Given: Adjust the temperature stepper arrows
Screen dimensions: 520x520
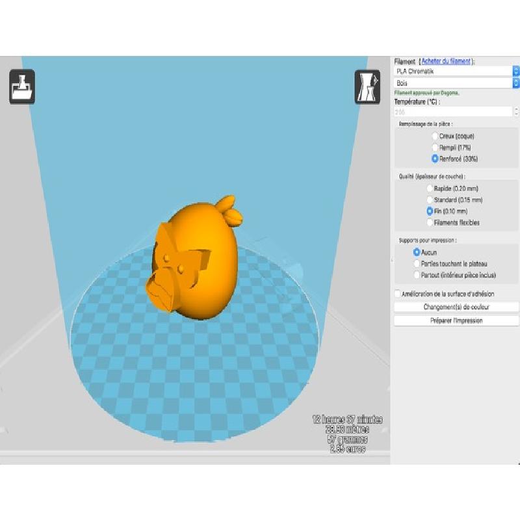Looking at the screenshot, I should coord(516,112).
